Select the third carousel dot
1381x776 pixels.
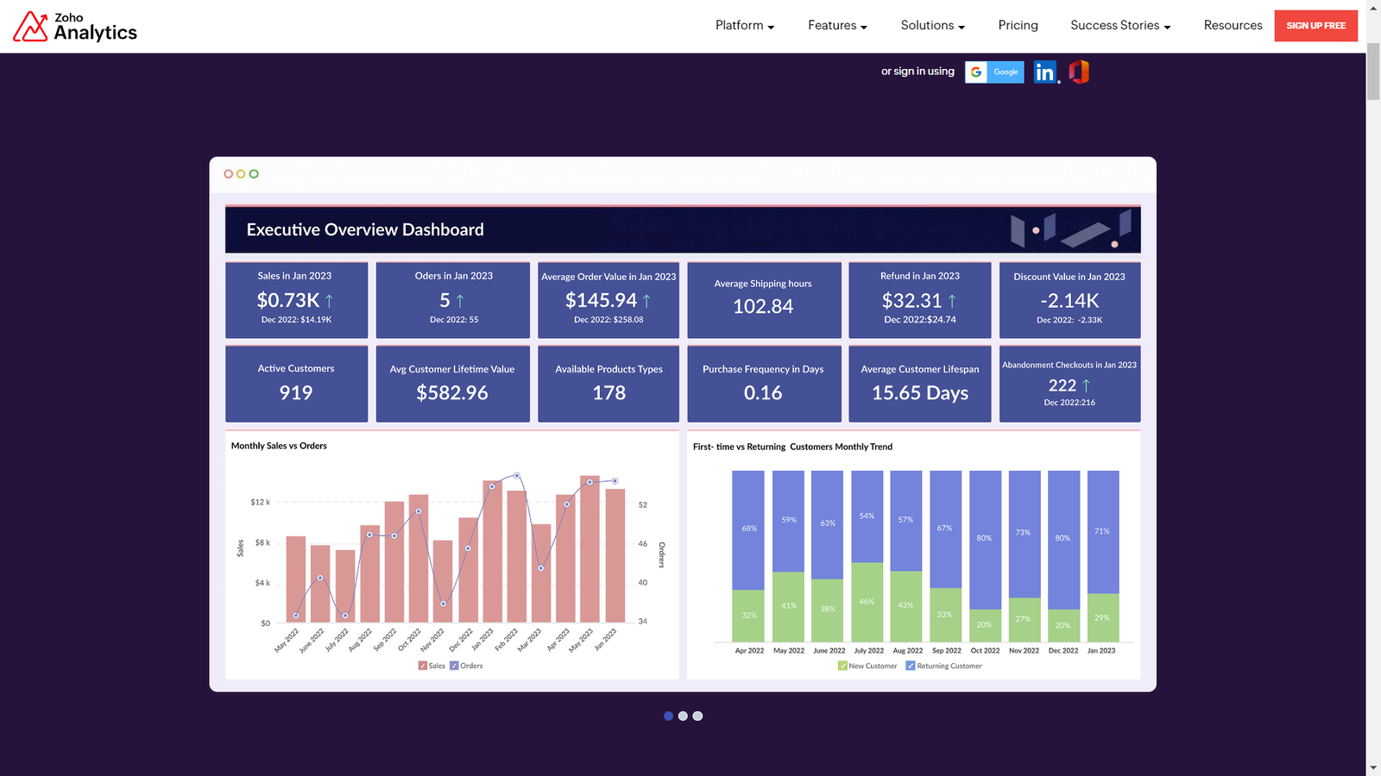tap(697, 716)
